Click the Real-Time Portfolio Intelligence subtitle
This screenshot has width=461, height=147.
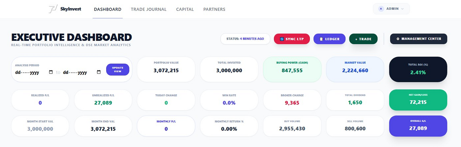71,45
